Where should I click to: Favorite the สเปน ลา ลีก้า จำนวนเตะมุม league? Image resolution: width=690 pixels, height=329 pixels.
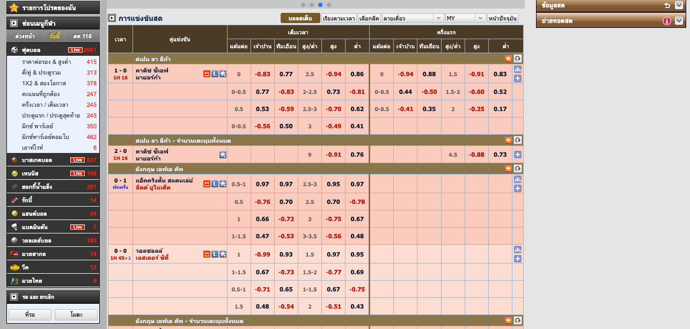(x=508, y=140)
